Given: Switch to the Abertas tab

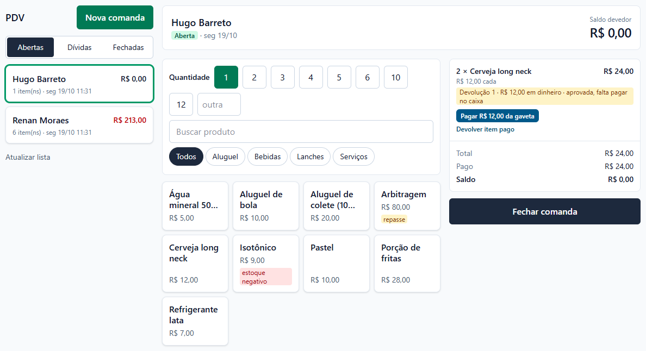Looking at the screenshot, I should (x=30, y=47).
